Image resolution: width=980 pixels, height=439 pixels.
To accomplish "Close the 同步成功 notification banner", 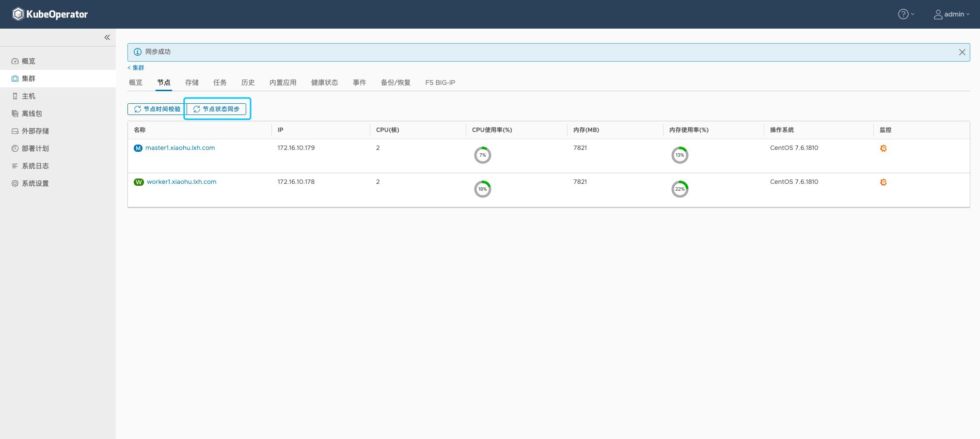I will (962, 52).
